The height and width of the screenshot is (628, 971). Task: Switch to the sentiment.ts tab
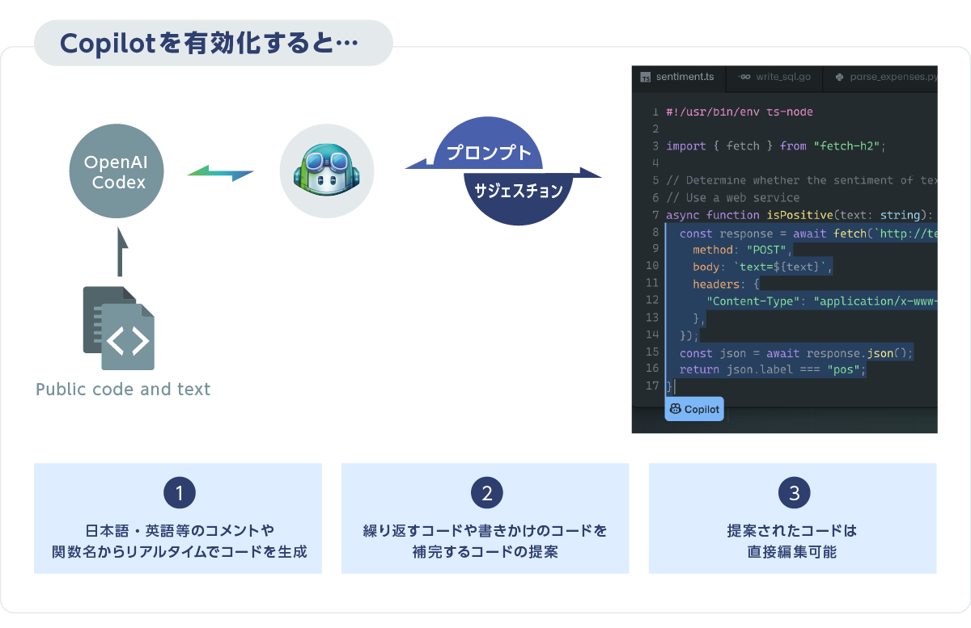click(678, 78)
